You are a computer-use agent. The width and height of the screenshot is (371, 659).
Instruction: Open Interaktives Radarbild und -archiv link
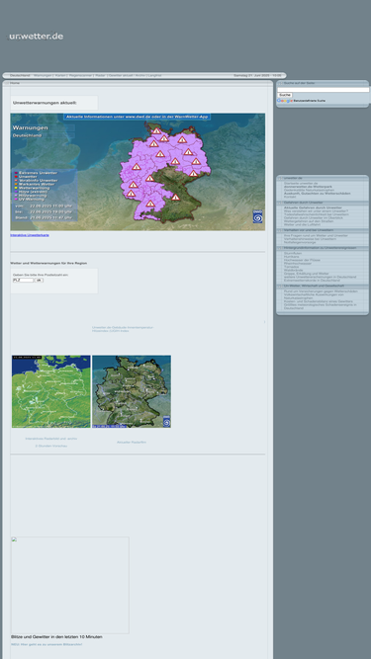click(50, 439)
